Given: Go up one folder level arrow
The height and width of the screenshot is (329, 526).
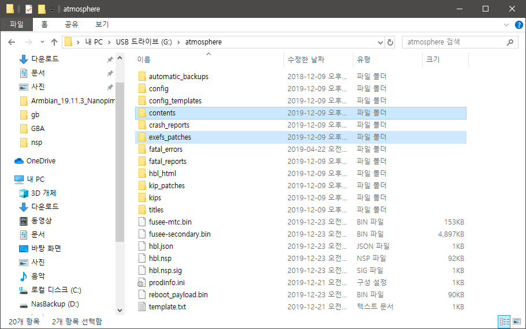Looking at the screenshot, I should click(x=54, y=42).
